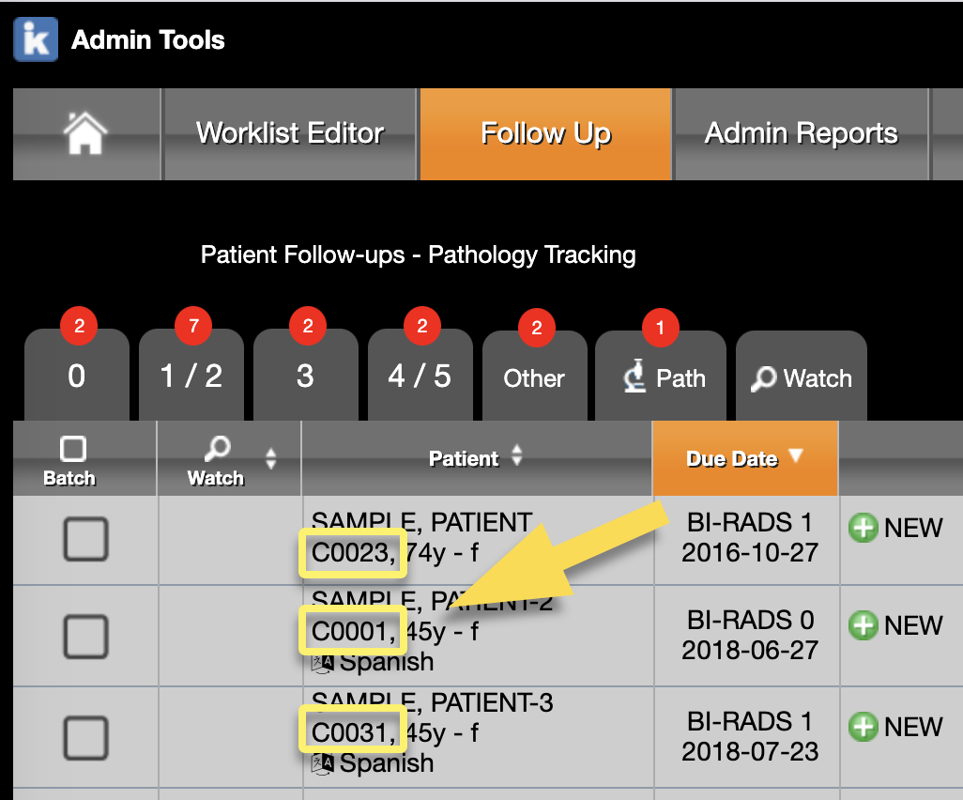
Task: Check the box for patient C0001
Action: [85, 638]
